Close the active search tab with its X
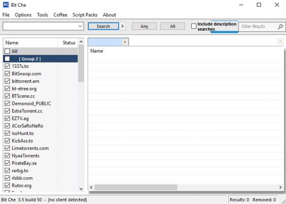 [125, 42]
